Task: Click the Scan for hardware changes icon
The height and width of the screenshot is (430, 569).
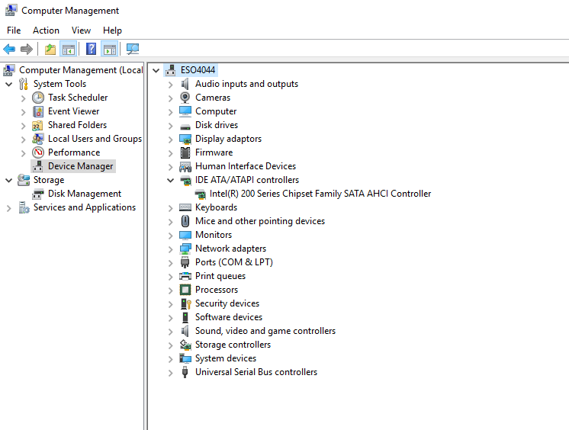Action: pos(133,49)
